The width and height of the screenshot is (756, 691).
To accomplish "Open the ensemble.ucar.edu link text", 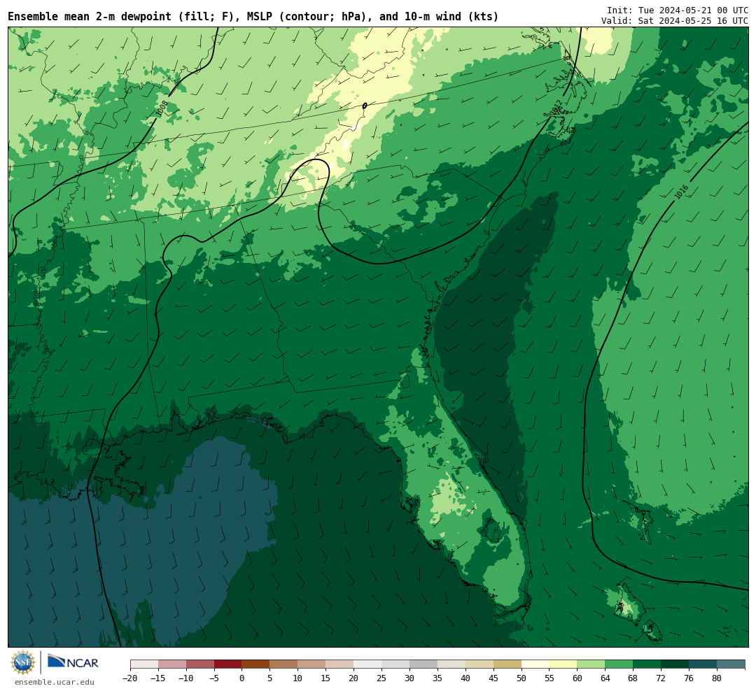I will point(55,682).
